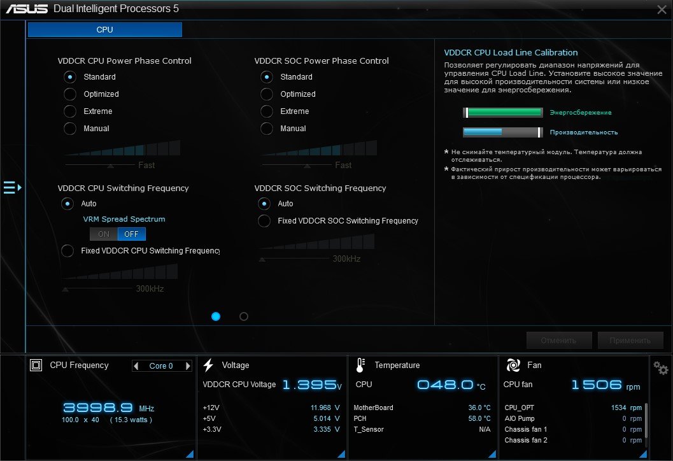Select Auto for VDDCR CPU Switching Frequency
This screenshot has width=673, height=461.
67,204
